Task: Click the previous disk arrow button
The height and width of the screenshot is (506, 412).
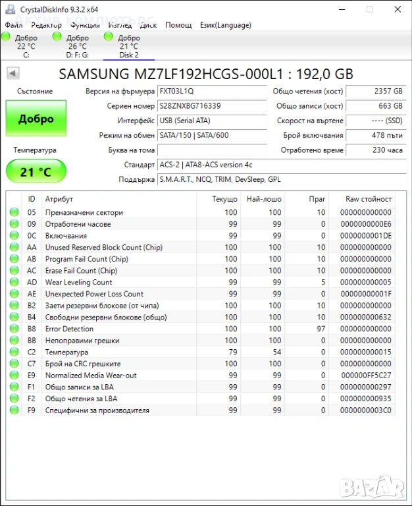Action: click(x=13, y=74)
